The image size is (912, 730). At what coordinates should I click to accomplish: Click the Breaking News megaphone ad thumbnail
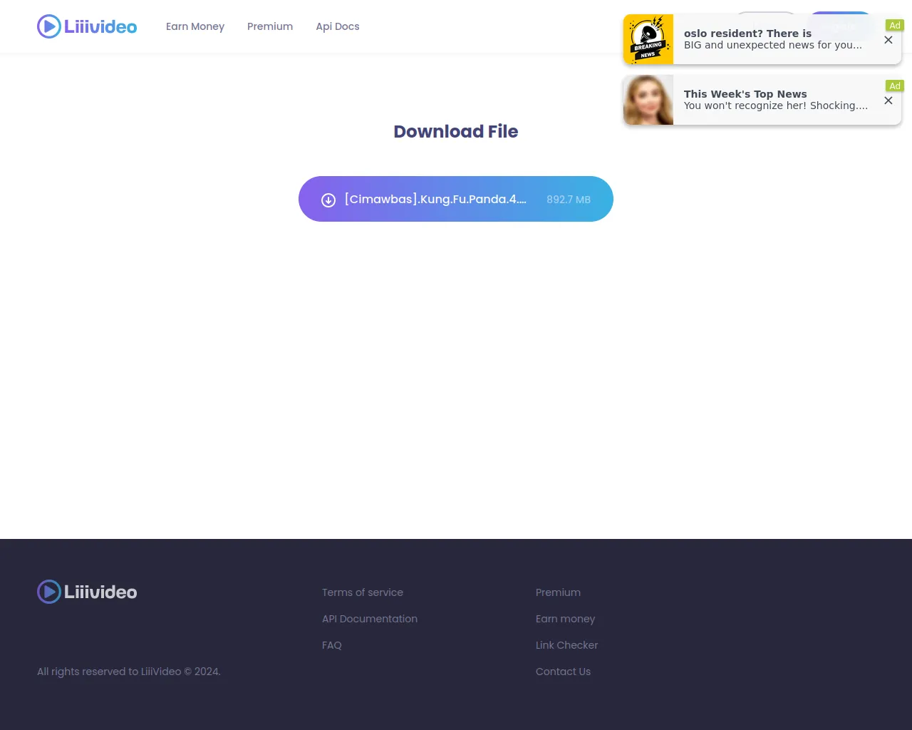point(648,39)
